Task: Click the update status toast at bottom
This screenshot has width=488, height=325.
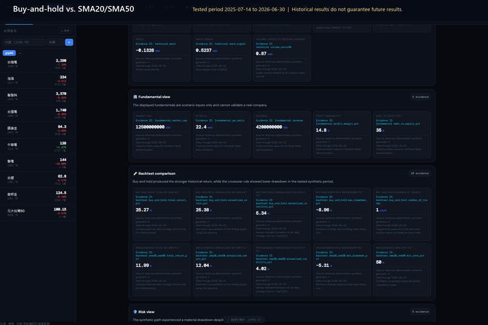Action: pos(245,320)
